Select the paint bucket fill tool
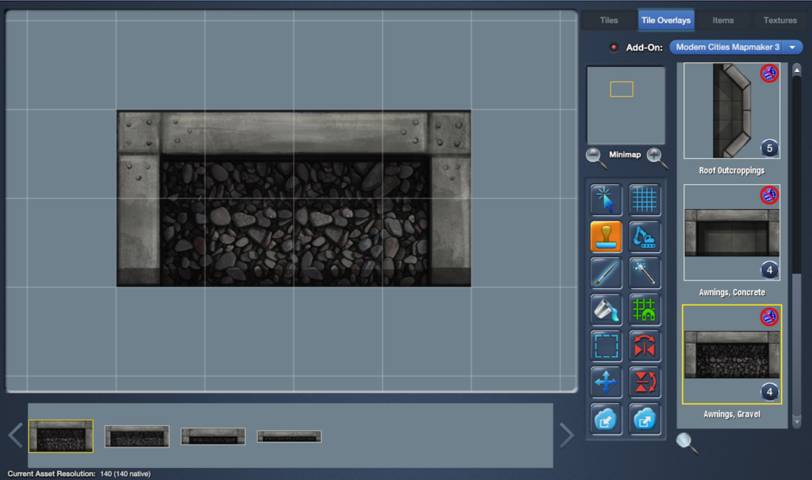 [606, 310]
